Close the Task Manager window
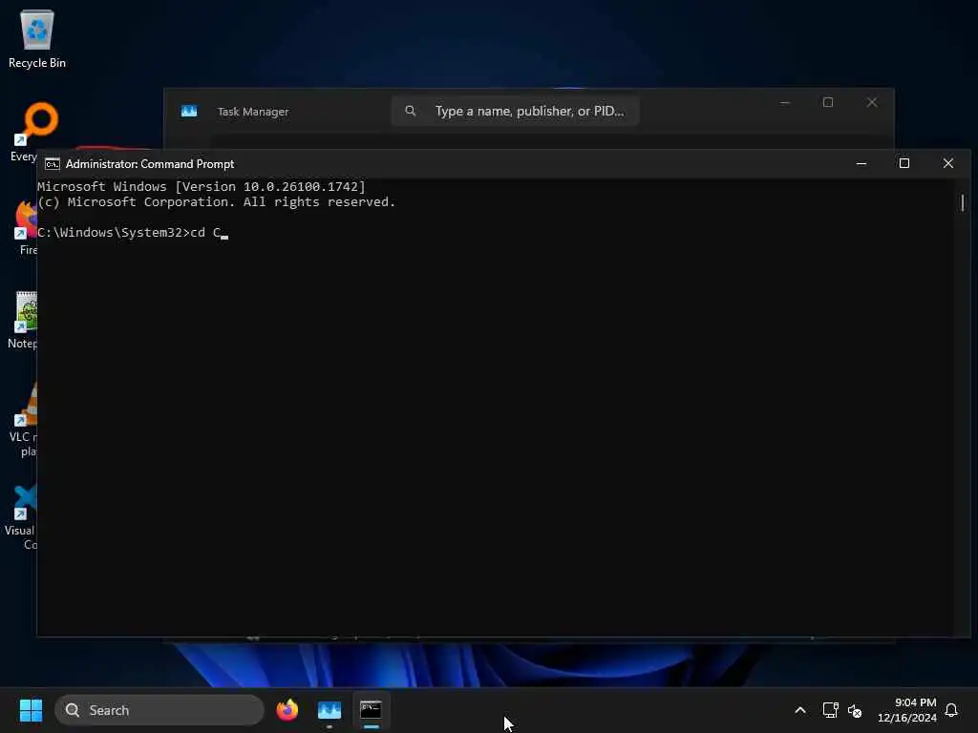Image resolution: width=978 pixels, height=733 pixels. pyautogui.click(x=872, y=103)
